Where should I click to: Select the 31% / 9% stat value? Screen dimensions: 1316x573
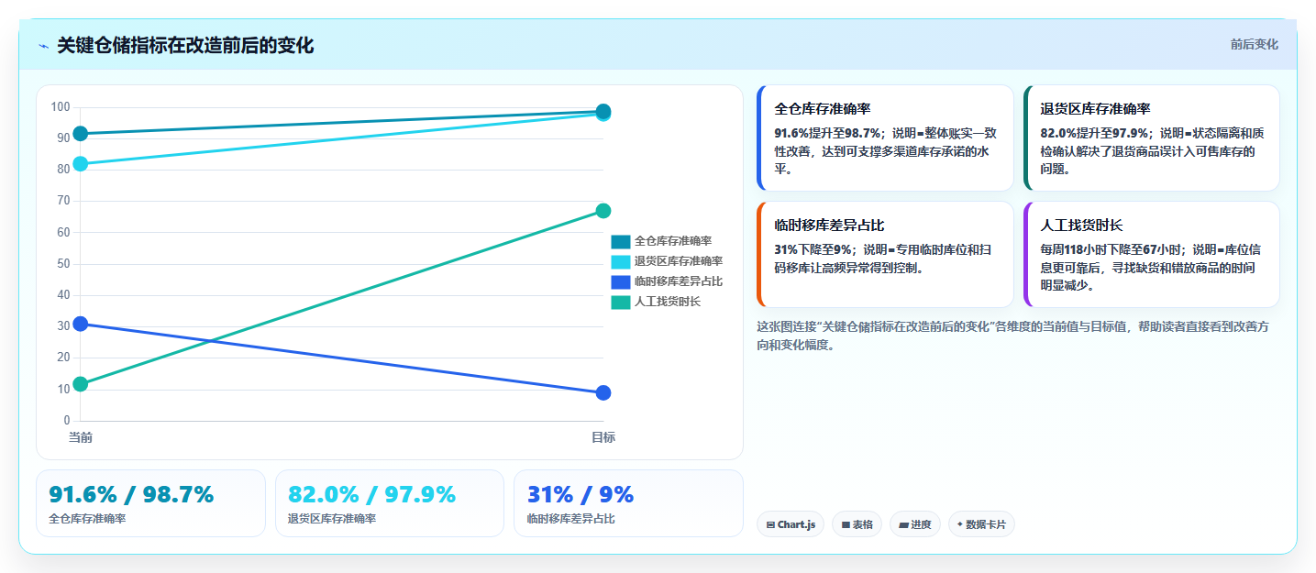pyautogui.click(x=581, y=494)
